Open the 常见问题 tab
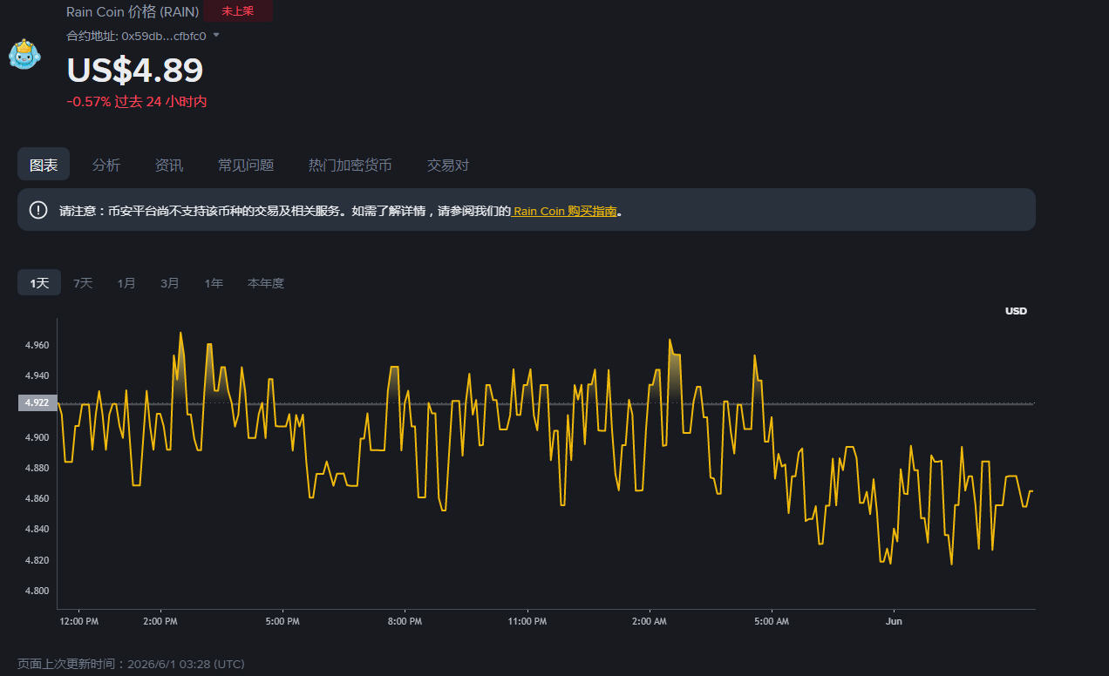Viewport: 1109px width, 676px height. click(246, 165)
